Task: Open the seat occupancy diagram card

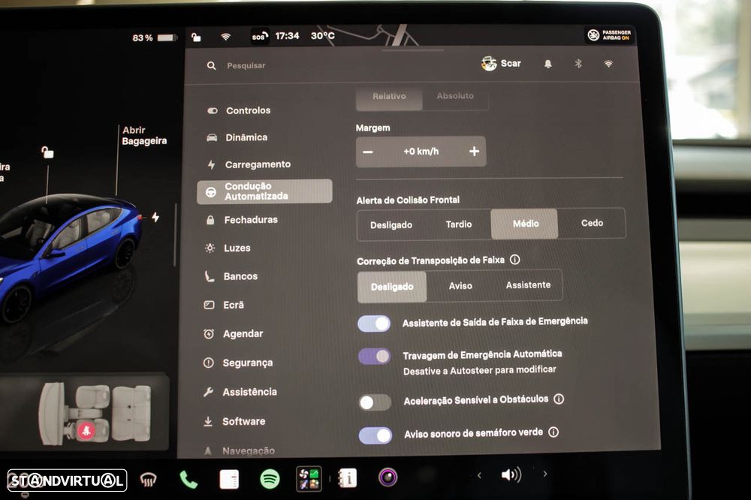Action: (x=84, y=413)
